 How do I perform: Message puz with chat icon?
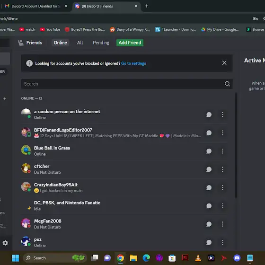[x=209, y=242]
